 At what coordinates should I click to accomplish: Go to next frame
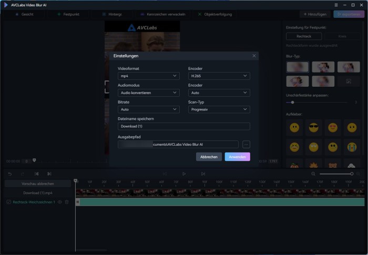[x=203, y=174]
